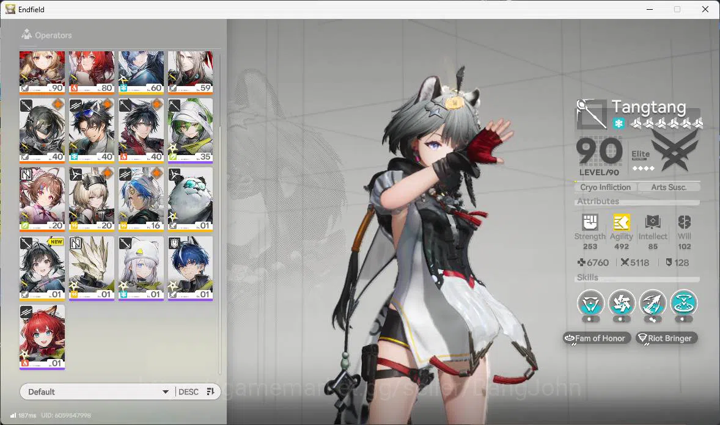The height and width of the screenshot is (425, 720).
Task: Select the level 59 white-haired operator
Action: (x=190, y=71)
